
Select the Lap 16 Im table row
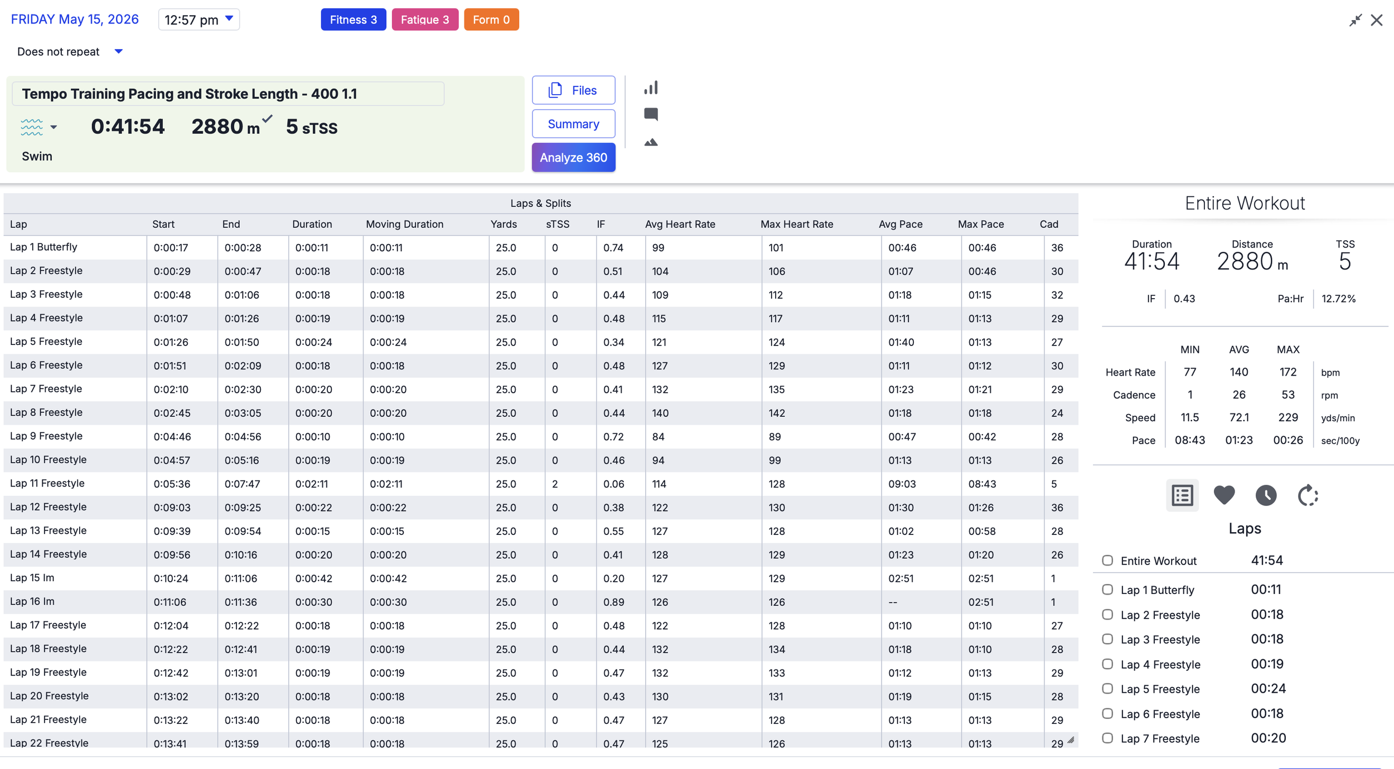coord(541,602)
